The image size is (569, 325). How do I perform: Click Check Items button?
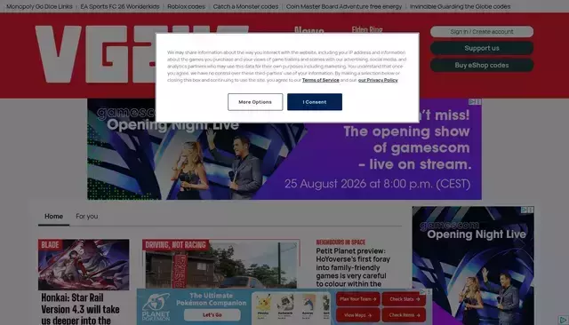pyautogui.click(x=404, y=315)
